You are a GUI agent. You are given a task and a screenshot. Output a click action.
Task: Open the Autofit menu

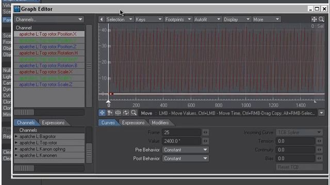click(207, 20)
